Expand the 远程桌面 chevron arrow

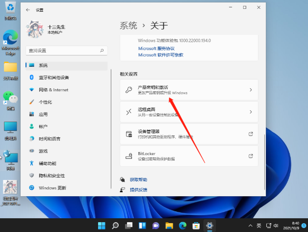click(x=251, y=112)
